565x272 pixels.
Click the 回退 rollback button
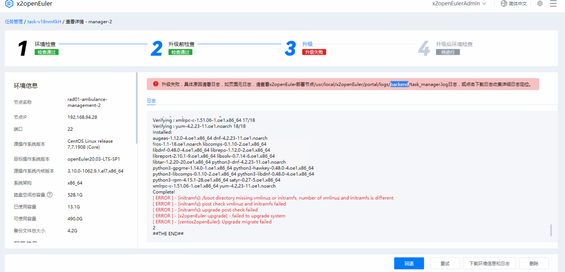tap(409, 263)
